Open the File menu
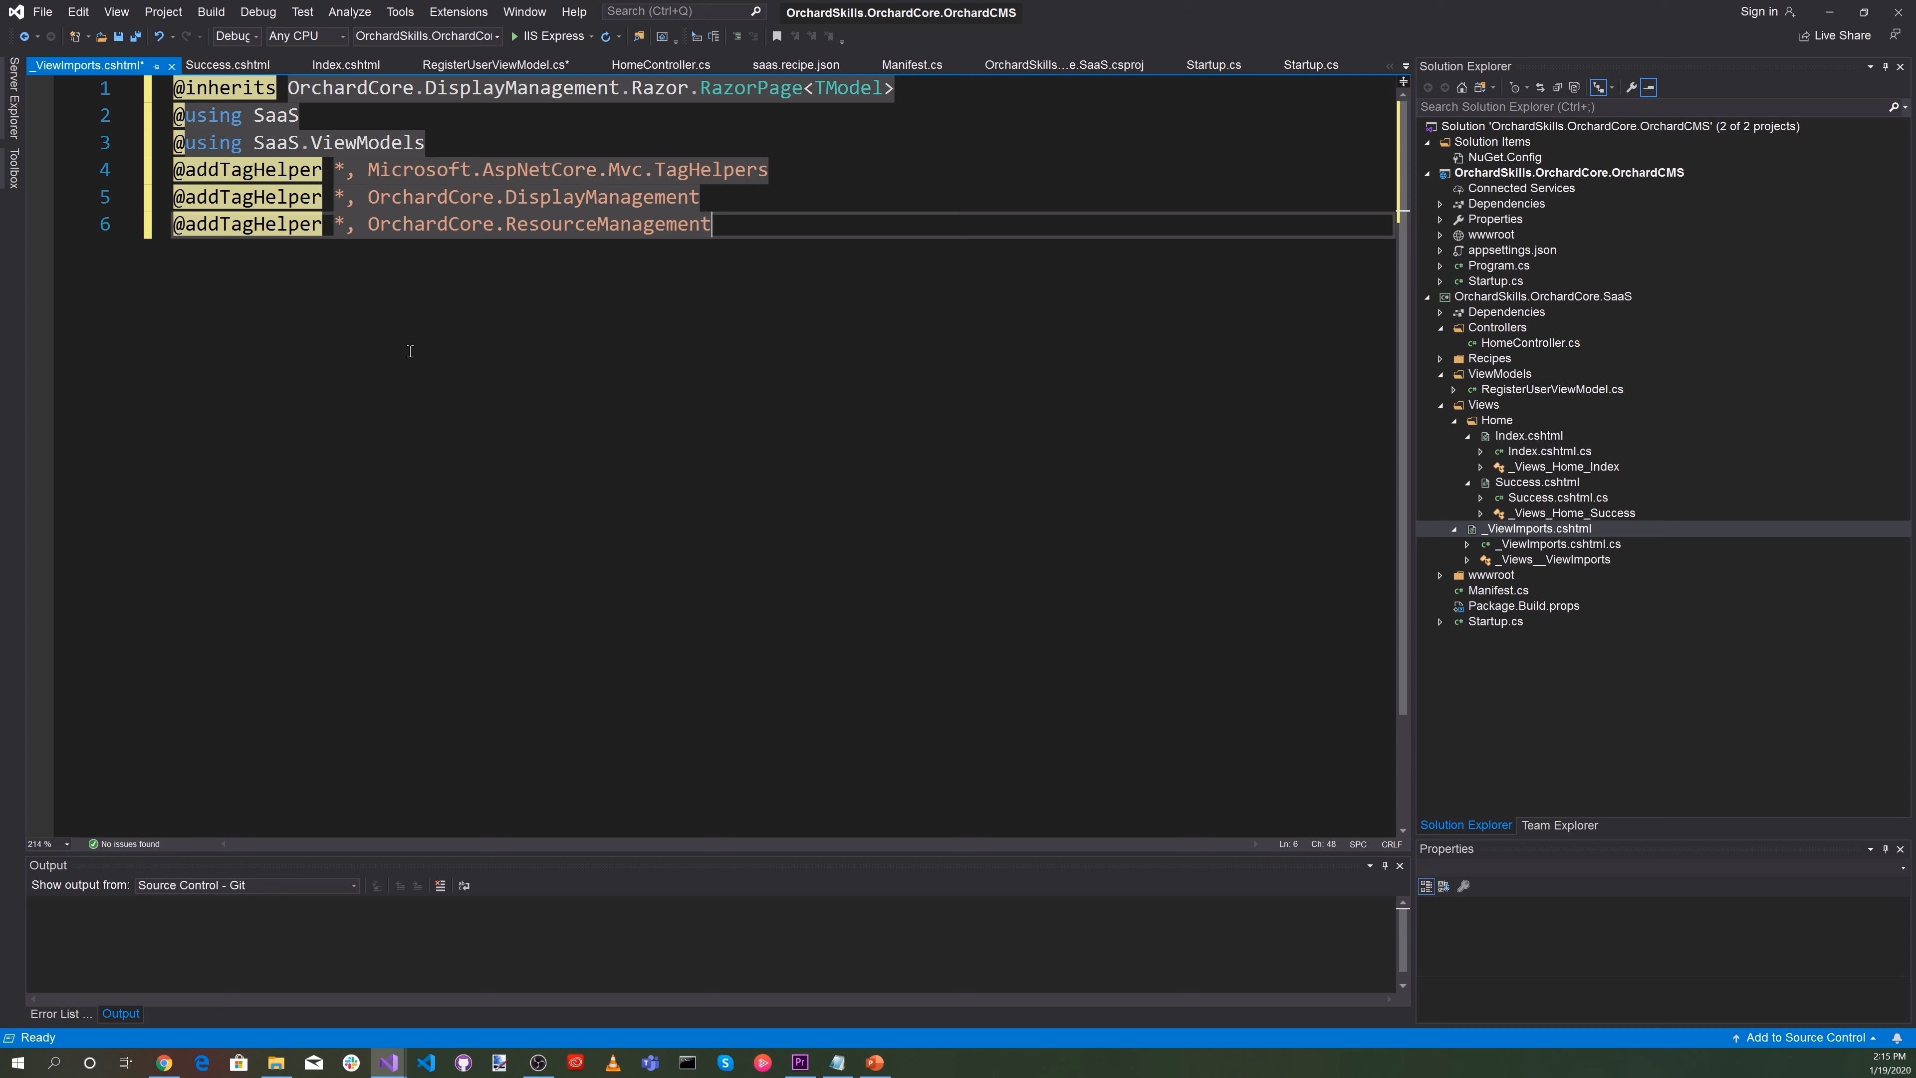Viewport: 1916px width, 1078px height. coord(42,12)
